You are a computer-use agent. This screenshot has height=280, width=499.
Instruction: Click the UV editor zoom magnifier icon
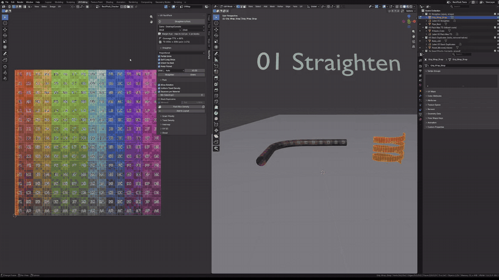click(151, 17)
